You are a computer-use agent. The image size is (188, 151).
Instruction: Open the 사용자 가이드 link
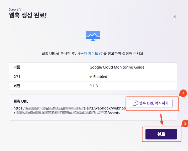[87, 54]
